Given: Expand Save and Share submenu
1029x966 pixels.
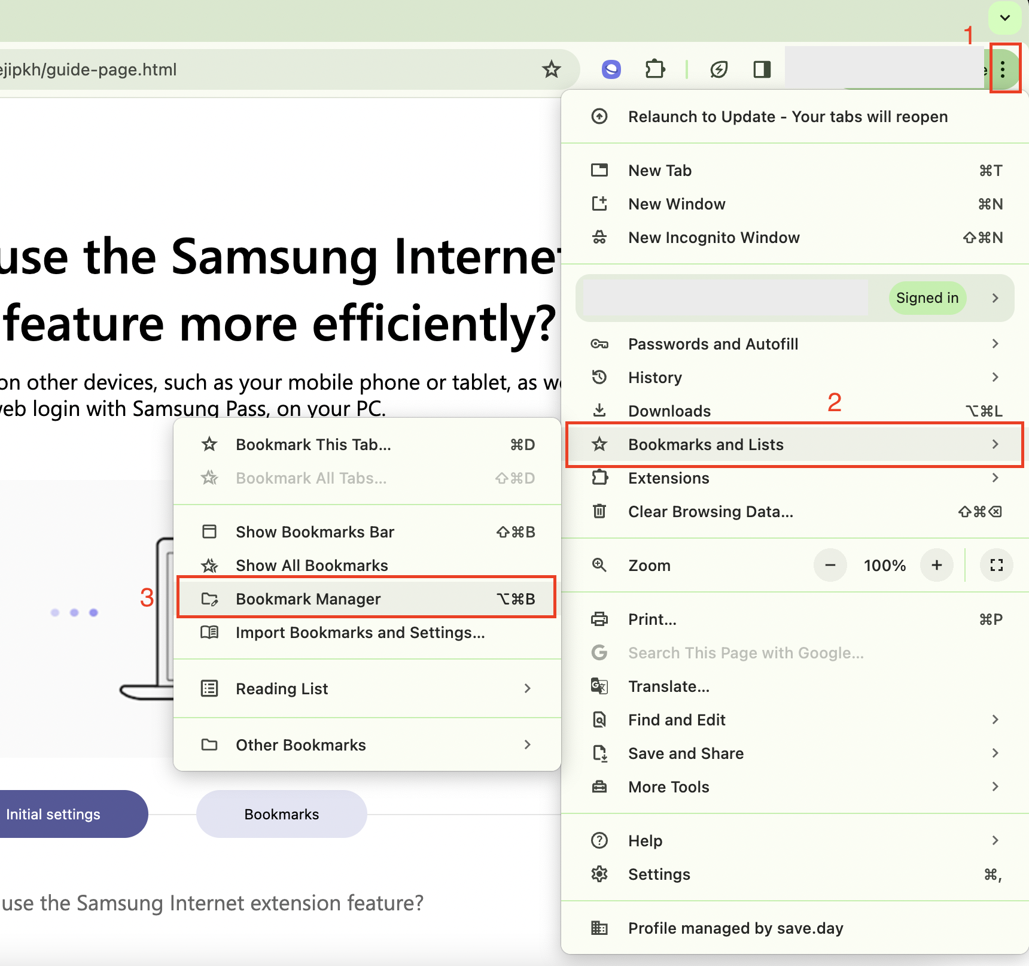Looking at the screenshot, I should pos(794,753).
